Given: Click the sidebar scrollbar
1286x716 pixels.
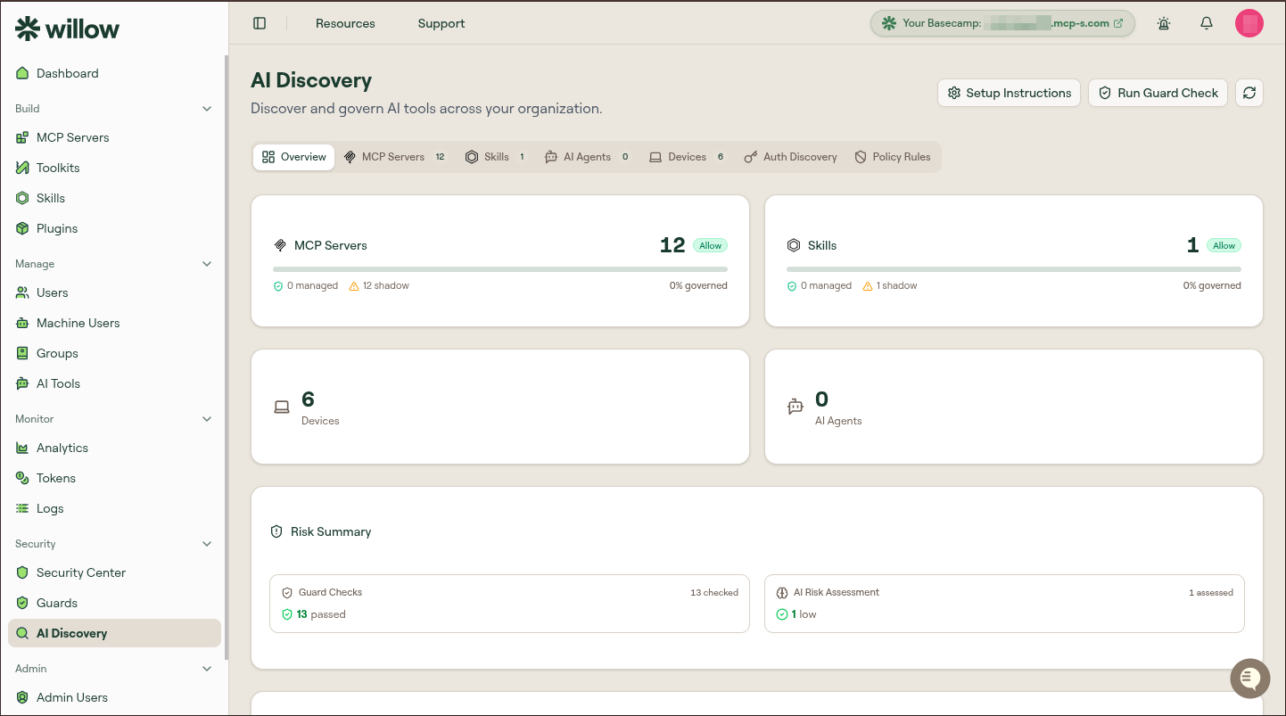Looking at the screenshot, I should (x=227, y=357).
